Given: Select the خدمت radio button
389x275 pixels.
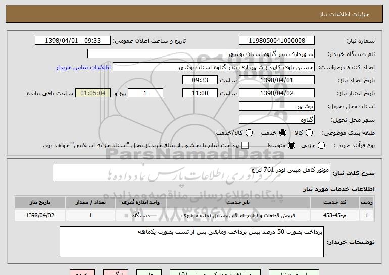Looking at the screenshot, I should click(283, 133).
